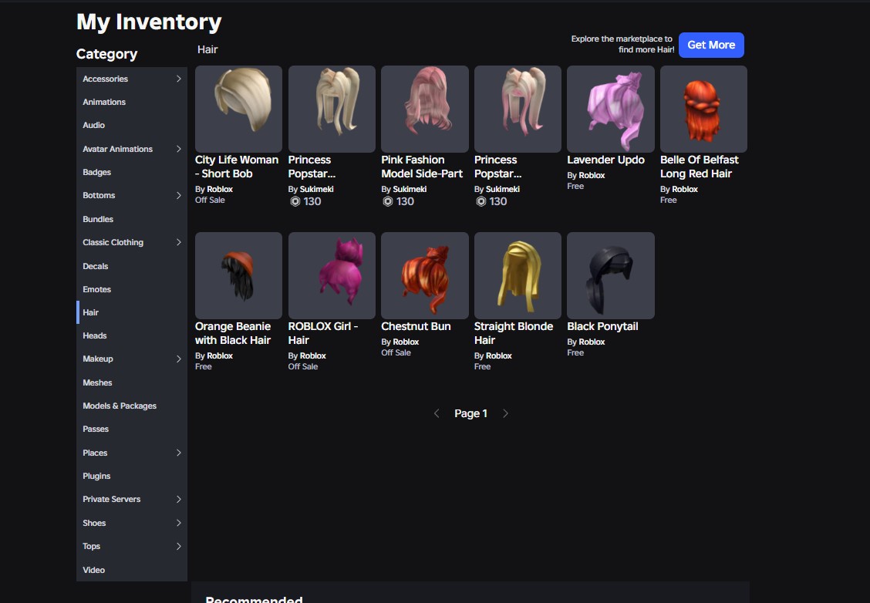Open the City Life Woman Short Bob thumbnail
The height and width of the screenshot is (603, 870).
tap(238, 109)
